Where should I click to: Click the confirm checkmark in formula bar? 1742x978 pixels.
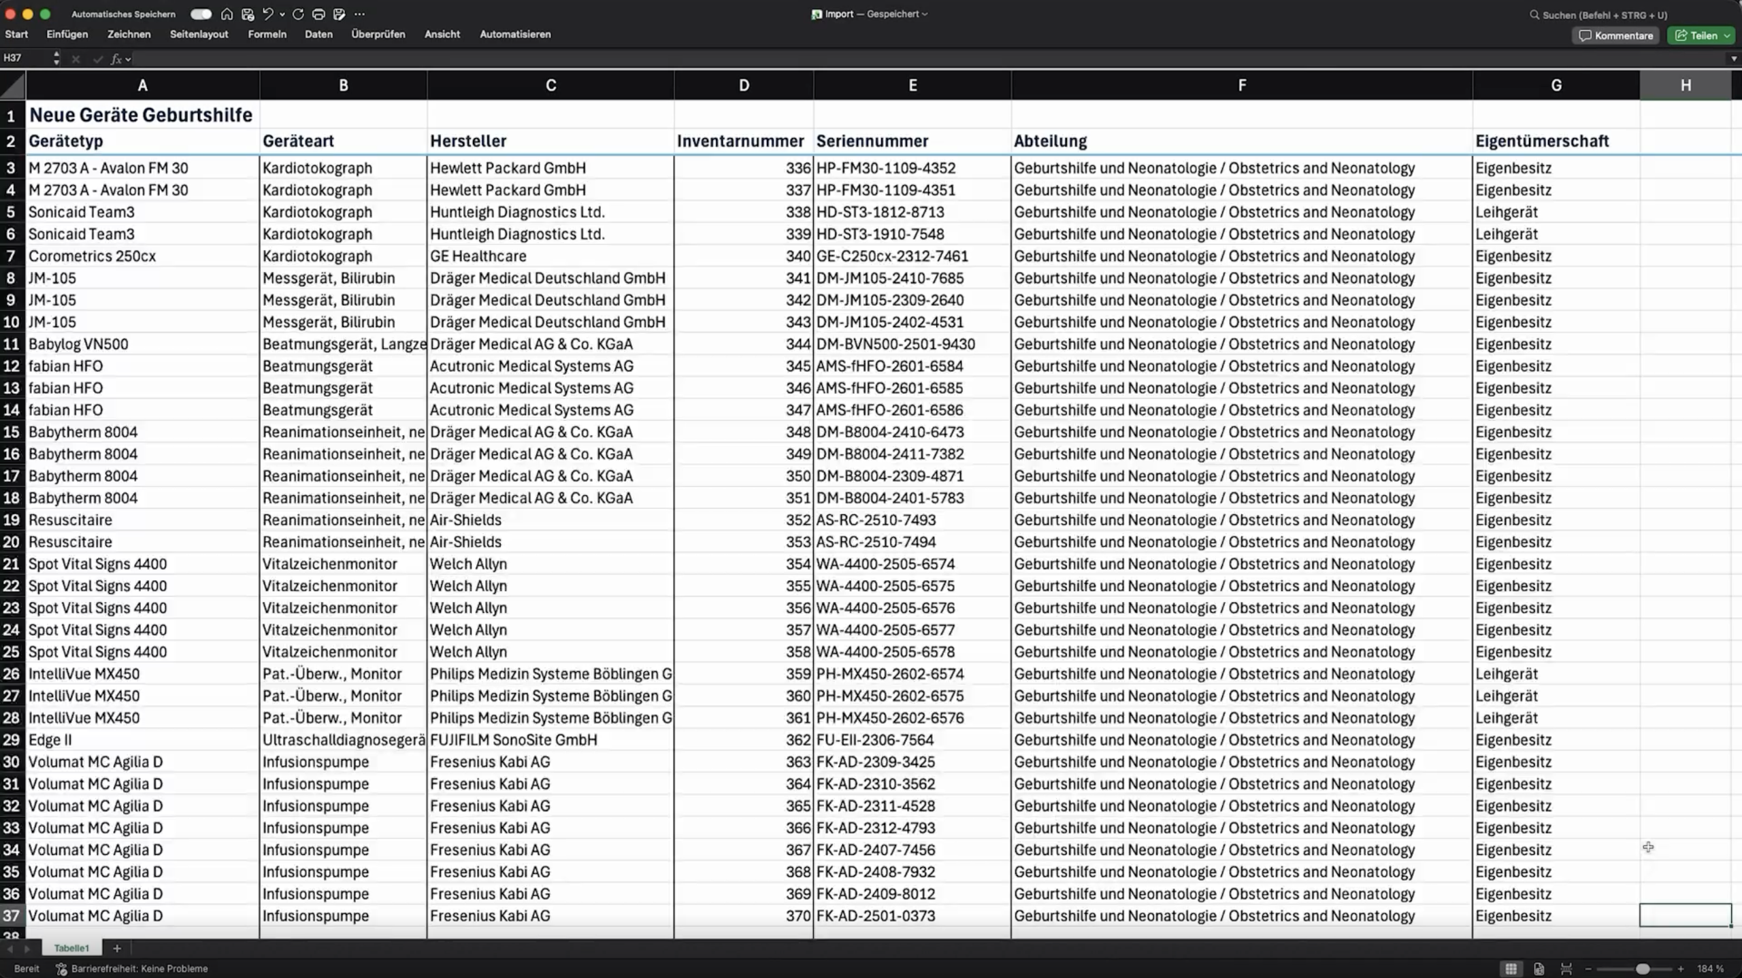click(x=98, y=59)
